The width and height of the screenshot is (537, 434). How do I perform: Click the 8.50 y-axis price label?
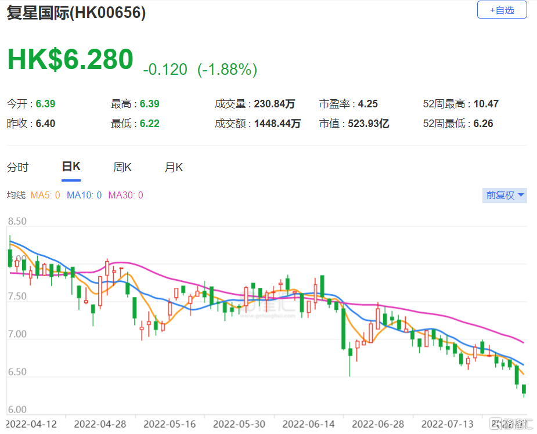click(x=17, y=222)
